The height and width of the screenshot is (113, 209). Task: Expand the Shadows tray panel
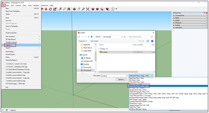190,23
